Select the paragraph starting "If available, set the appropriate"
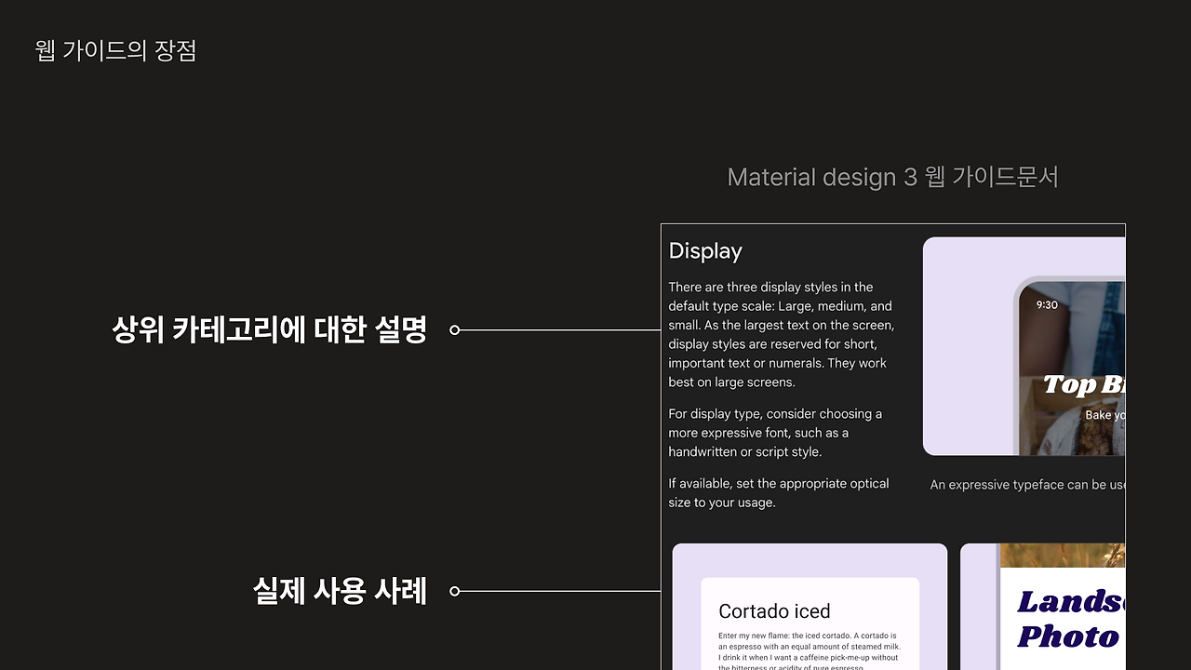Viewport: 1191px width, 670px height. tap(779, 493)
